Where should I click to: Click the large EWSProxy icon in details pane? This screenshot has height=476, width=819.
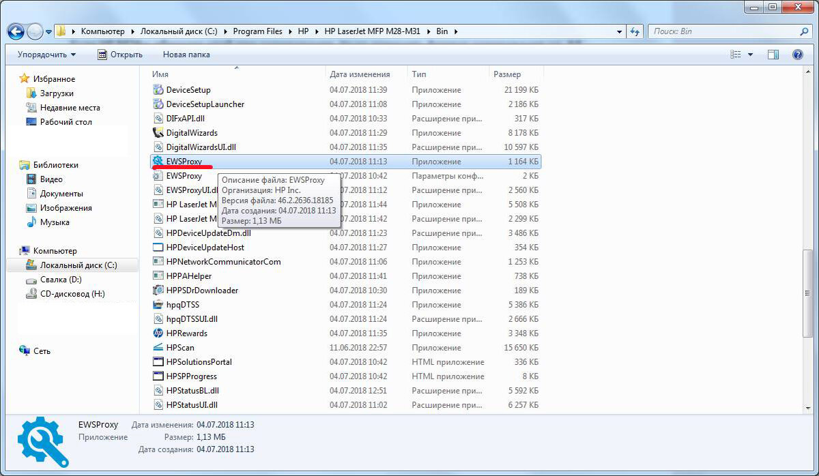tap(42, 441)
